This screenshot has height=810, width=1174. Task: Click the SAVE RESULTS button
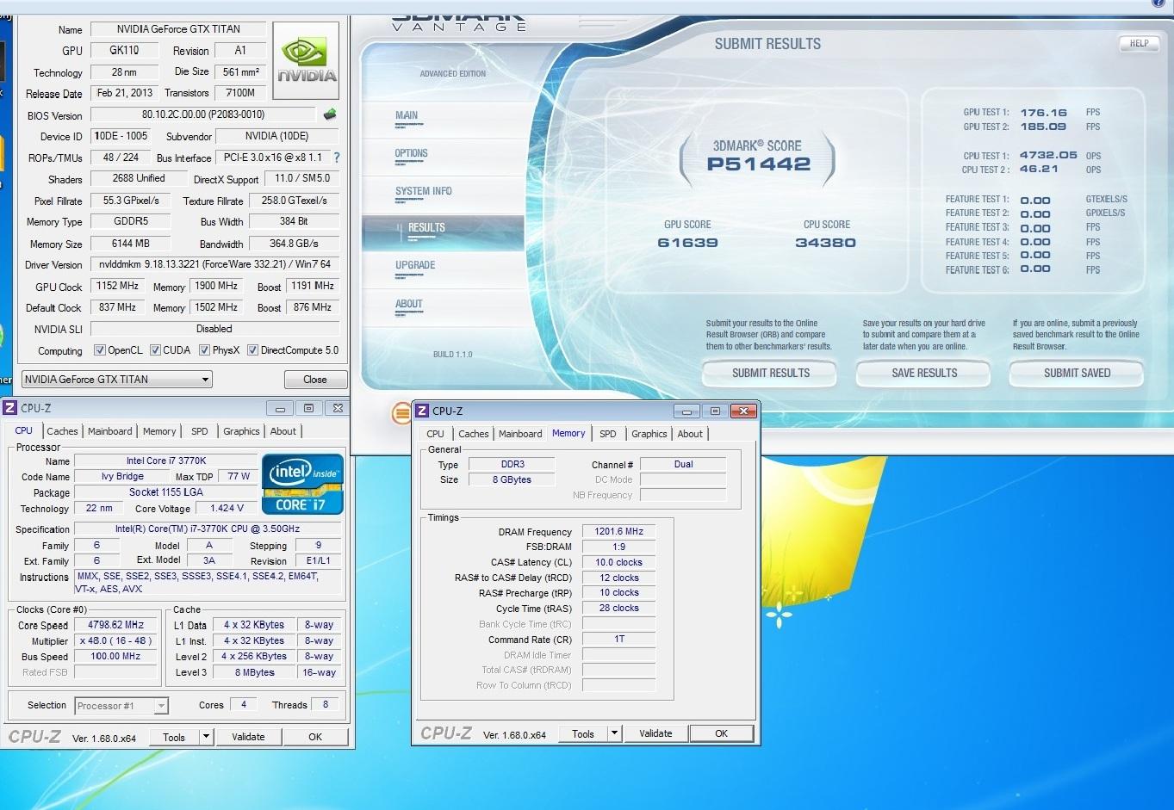(x=924, y=373)
